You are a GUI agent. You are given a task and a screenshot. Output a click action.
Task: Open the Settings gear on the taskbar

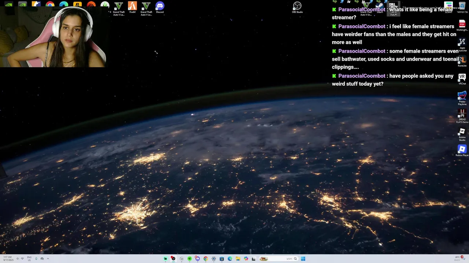214,259
